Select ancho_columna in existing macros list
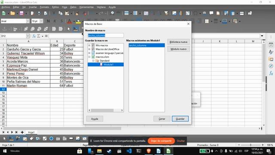The width and height of the screenshot is (275, 155). coord(147,45)
